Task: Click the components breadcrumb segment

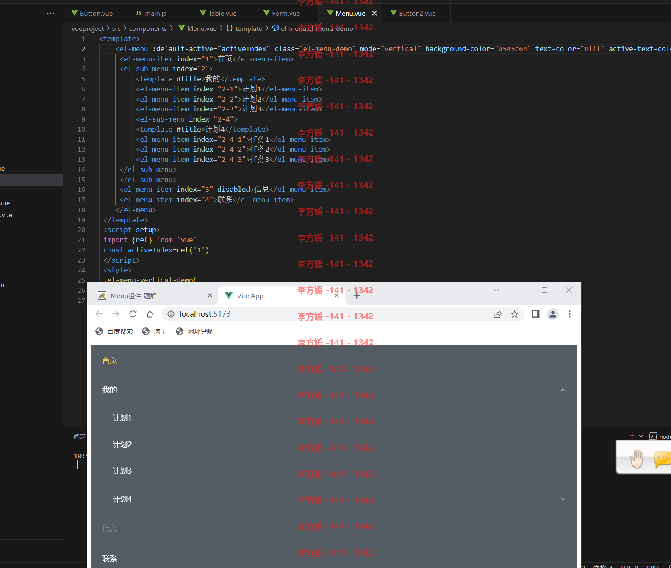Action: pyautogui.click(x=148, y=28)
